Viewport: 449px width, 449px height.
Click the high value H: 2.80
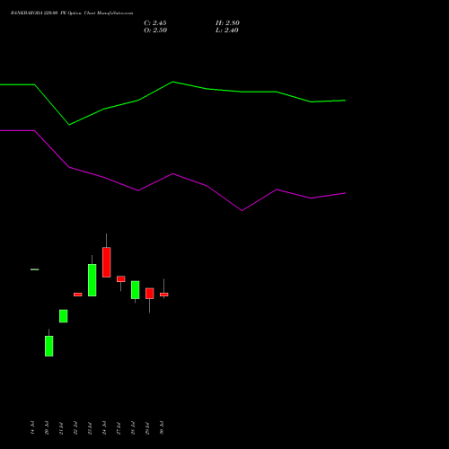point(227,23)
